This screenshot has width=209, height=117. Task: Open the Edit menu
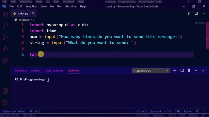[20, 6]
